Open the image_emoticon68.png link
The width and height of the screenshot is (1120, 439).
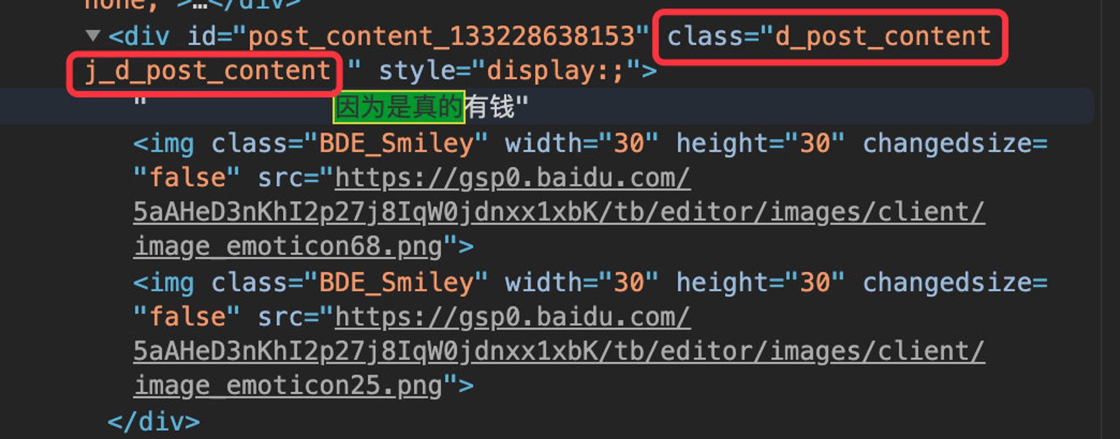288,247
